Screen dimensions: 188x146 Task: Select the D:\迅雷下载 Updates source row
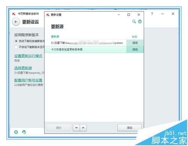(x=85, y=43)
